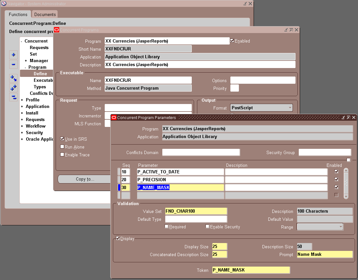Uncheck Use in SRS option
This screenshot has width=358, height=280.
tap(62, 139)
